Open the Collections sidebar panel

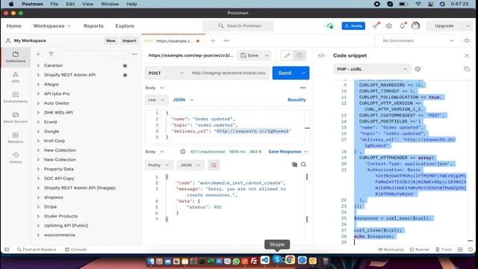pyautogui.click(x=16, y=57)
